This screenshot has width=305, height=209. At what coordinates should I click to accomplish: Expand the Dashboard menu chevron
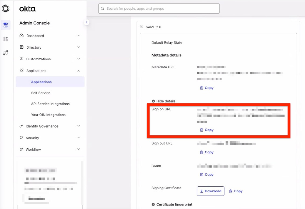[79, 36]
